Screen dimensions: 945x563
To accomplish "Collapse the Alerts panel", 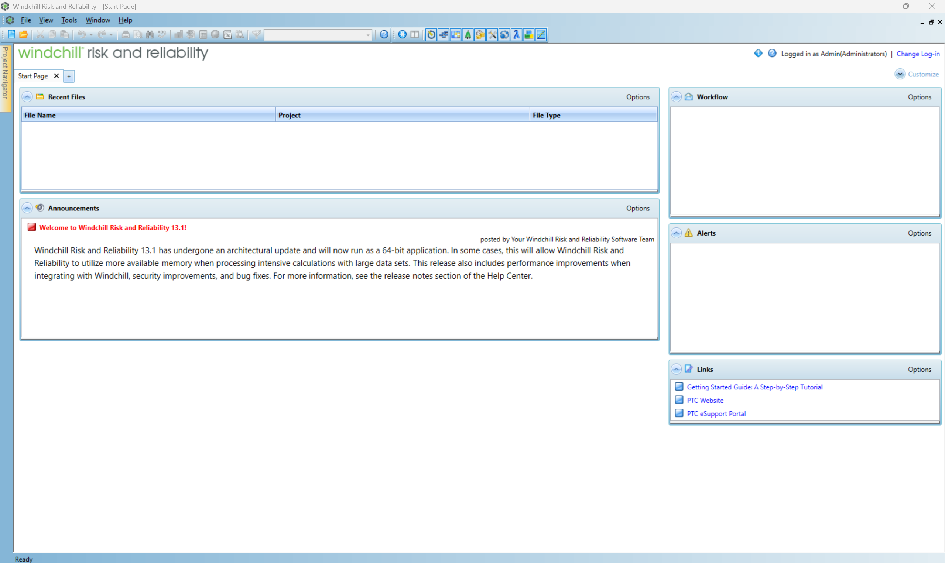I will coord(676,233).
